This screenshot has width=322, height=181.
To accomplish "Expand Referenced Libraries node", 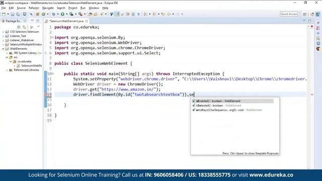I will [x=7, y=70].
